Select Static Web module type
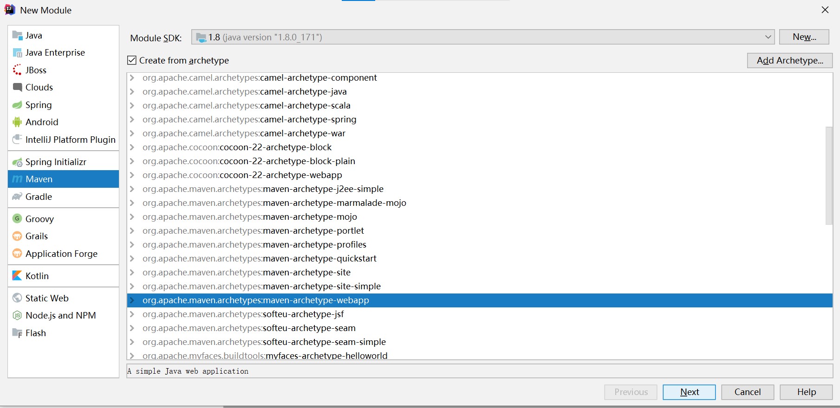The height and width of the screenshot is (408, 840). (x=63, y=298)
